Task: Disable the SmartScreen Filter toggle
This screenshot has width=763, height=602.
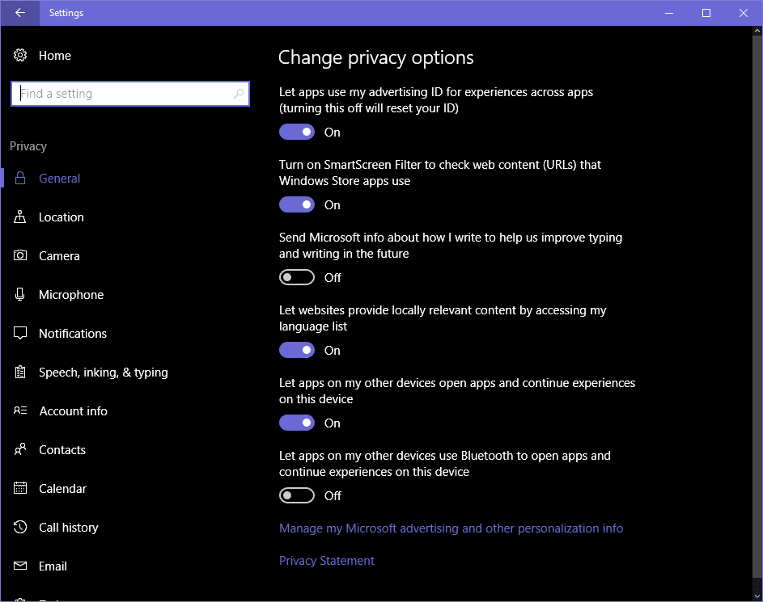Action: point(297,204)
